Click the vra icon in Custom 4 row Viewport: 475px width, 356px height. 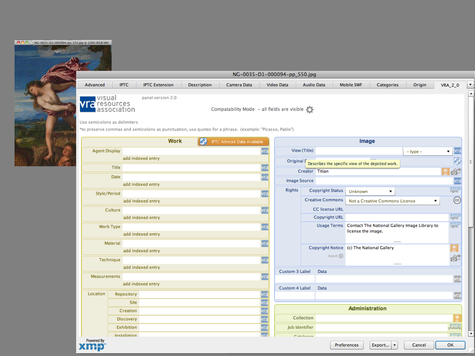pos(458,296)
